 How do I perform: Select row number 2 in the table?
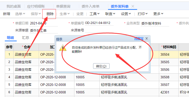click(9, 62)
